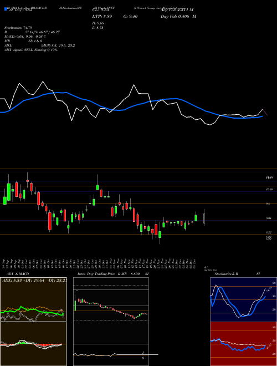Viewport: 277px width, 366px height.
Task: Click the intraday candlestick chart panel
Action: click(x=111, y=322)
